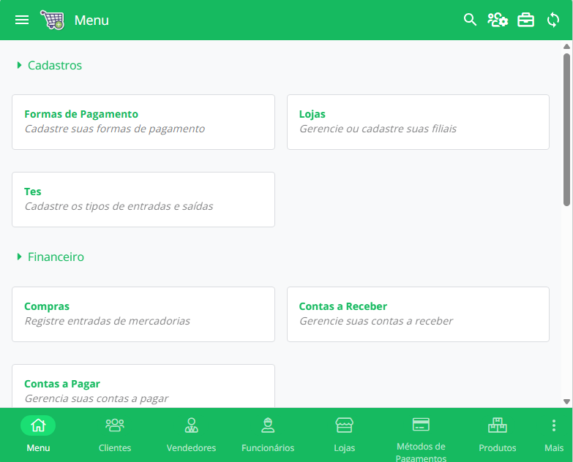
Task: Click 'Cadastre os tipos de entradas e saídas'
Action: (x=119, y=206)
